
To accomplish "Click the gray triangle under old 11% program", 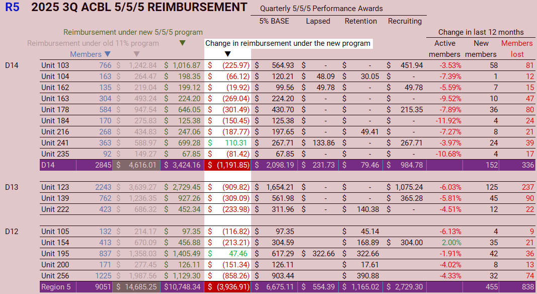I will click(137, 54).
